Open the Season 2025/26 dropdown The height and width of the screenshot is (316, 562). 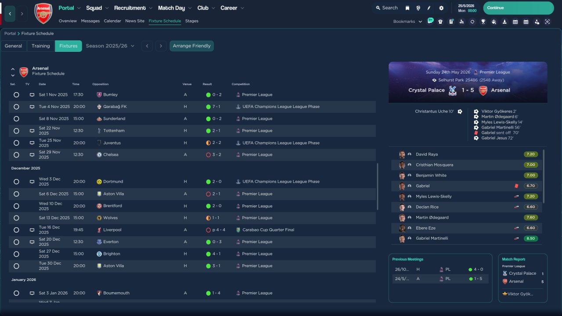pos(110,46)
